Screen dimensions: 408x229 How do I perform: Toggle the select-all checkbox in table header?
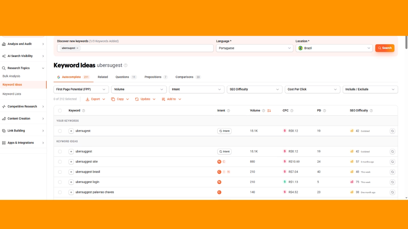click(60, 111)
